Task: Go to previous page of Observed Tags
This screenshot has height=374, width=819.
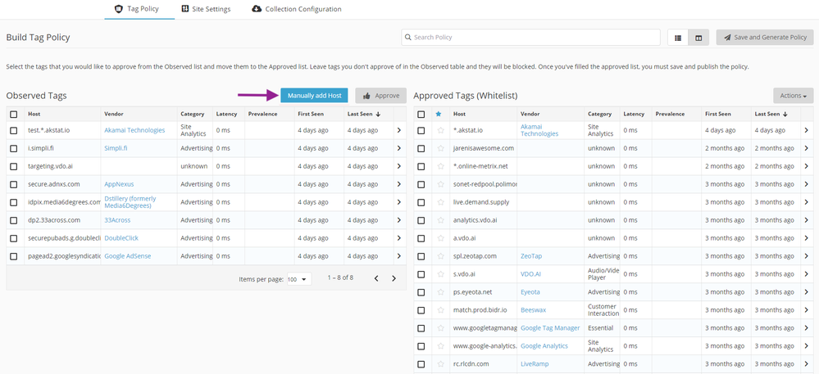Action: (376, 278)
